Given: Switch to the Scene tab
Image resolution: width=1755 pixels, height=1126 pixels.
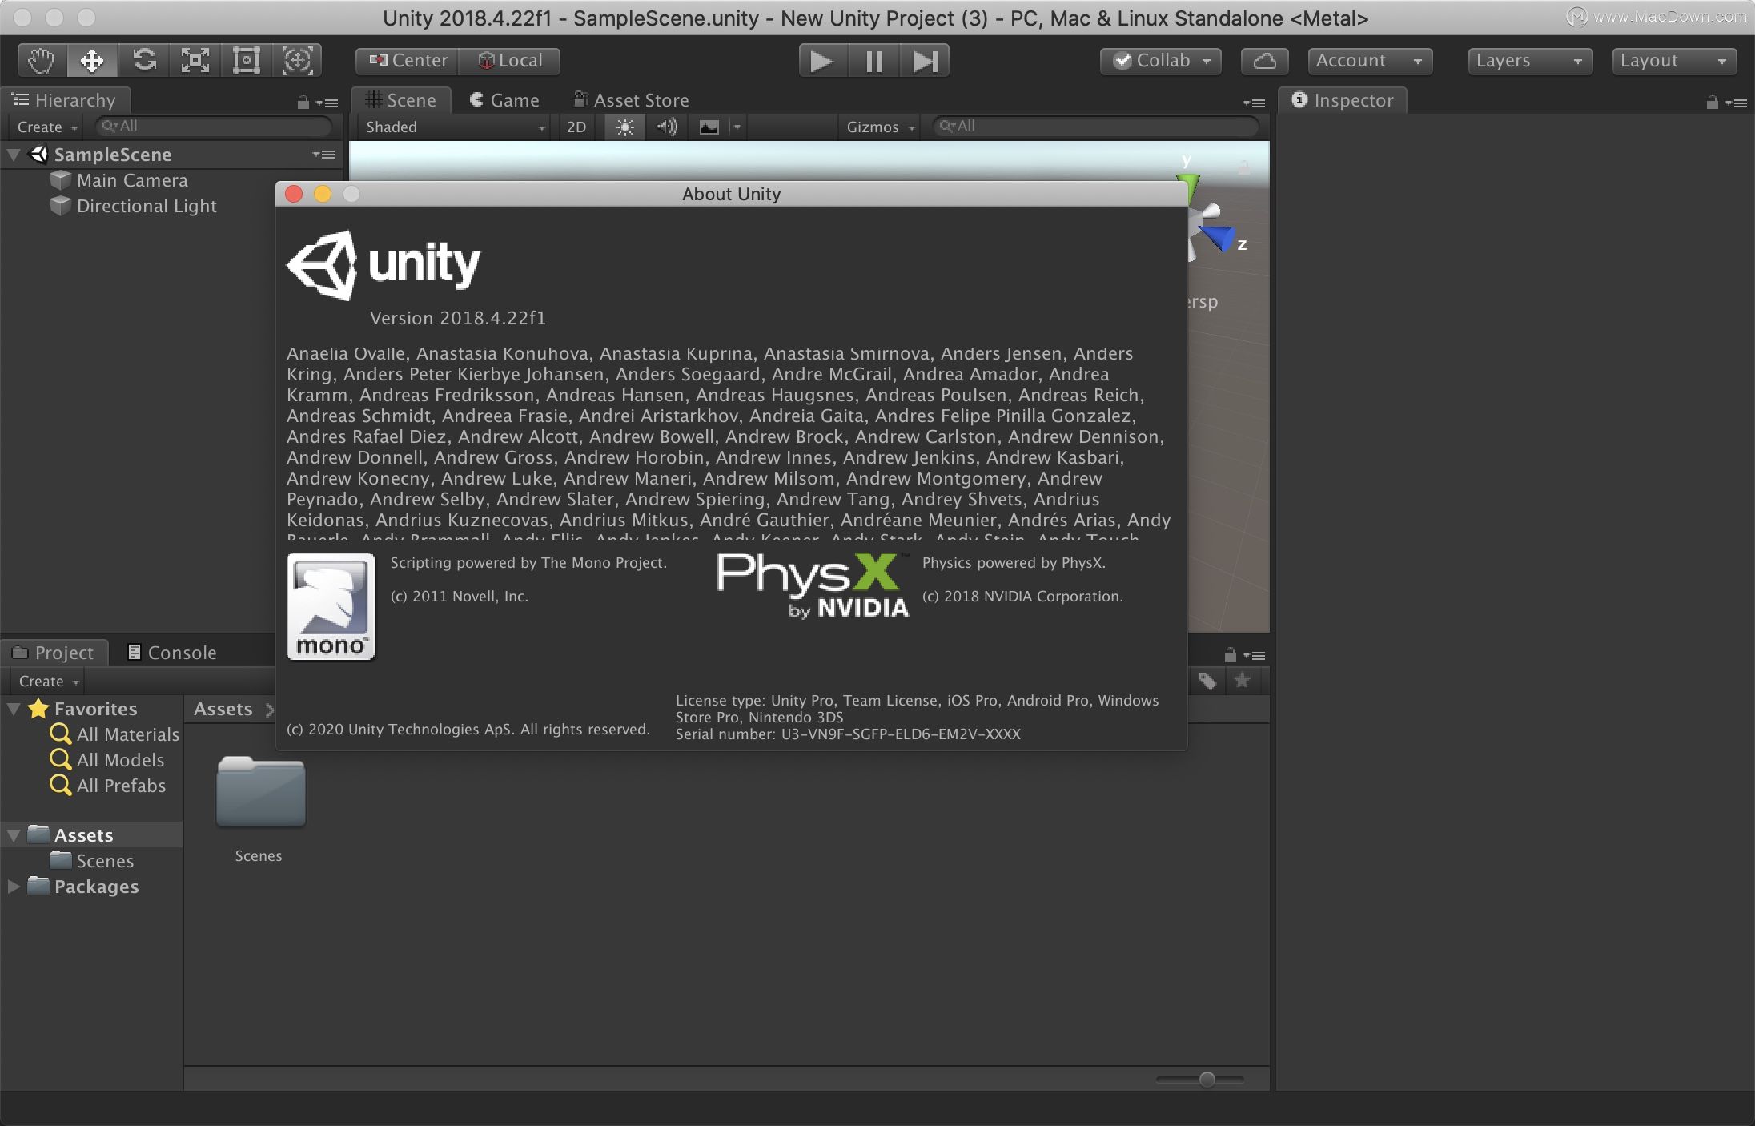Looking at the screenshot, I should coord(401,100).
